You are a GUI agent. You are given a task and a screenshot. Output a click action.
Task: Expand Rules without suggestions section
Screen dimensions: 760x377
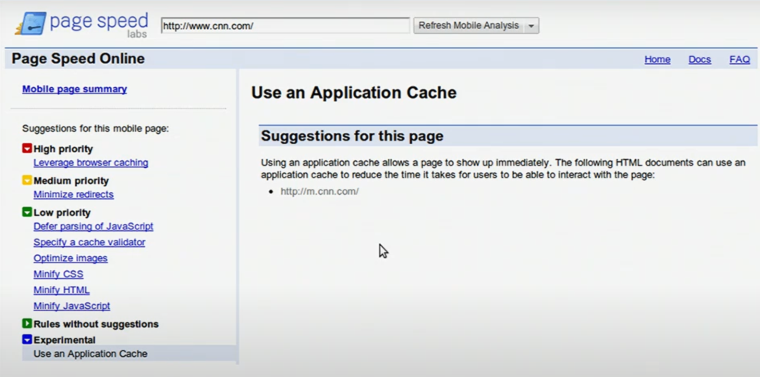(27, 324)
